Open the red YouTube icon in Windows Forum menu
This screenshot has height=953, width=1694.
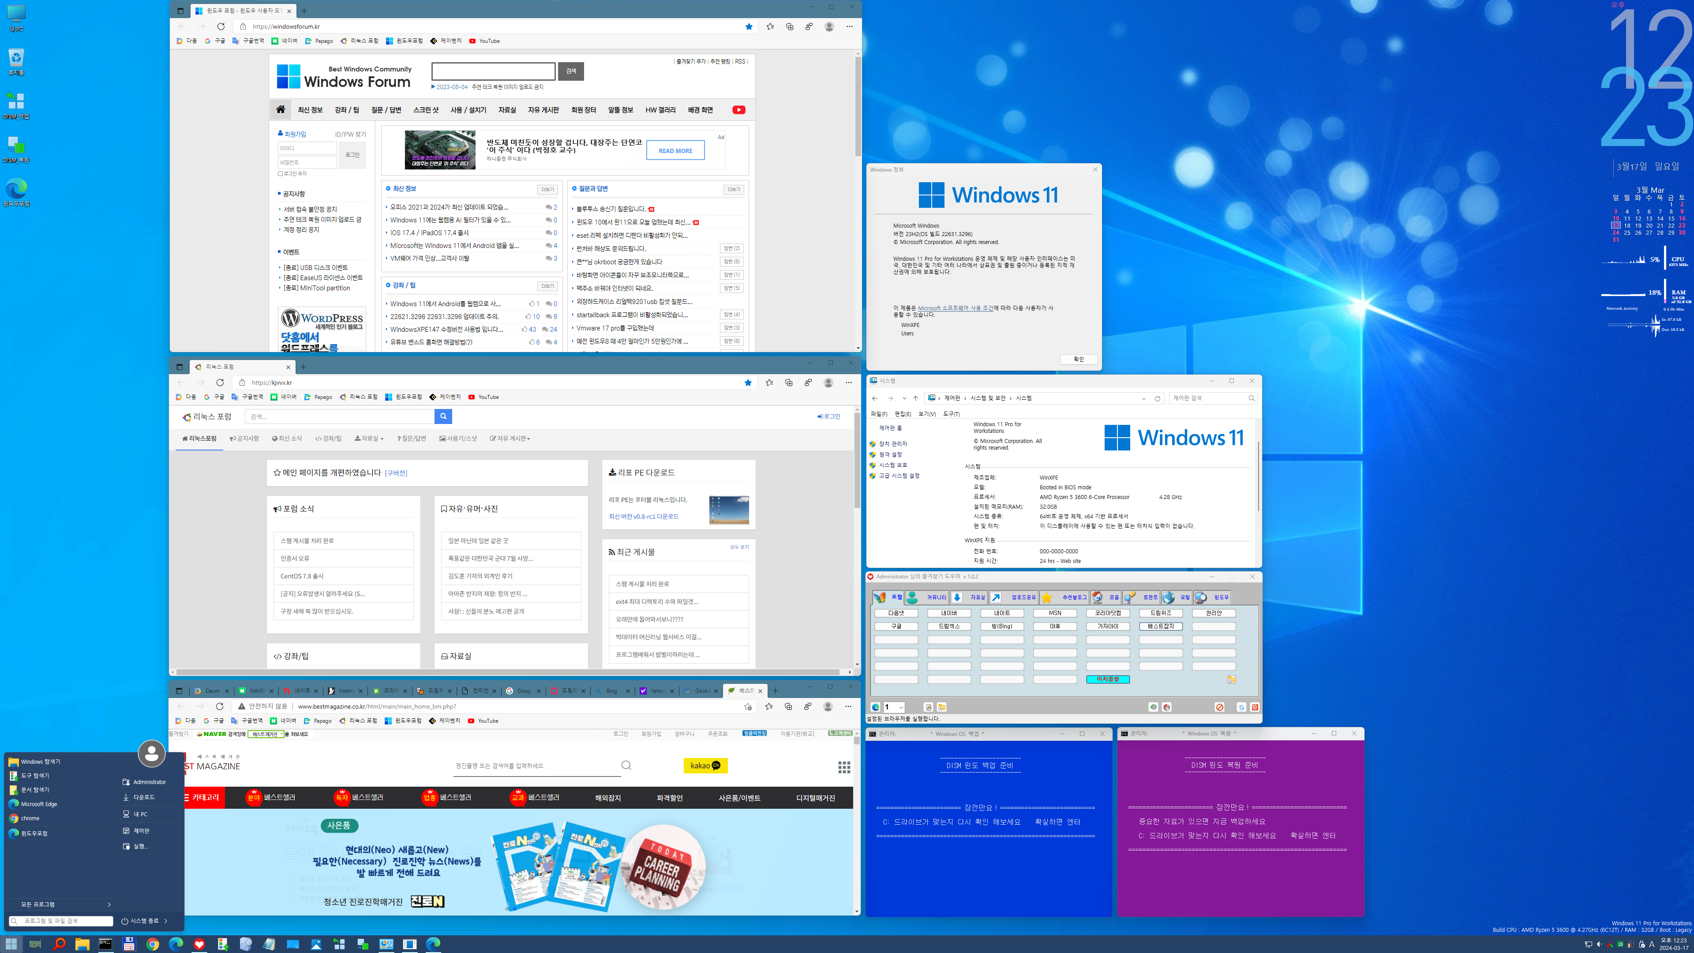739,110
